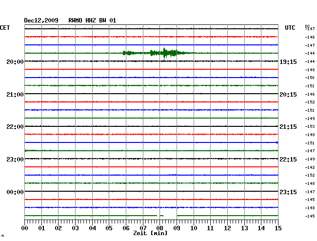Click the 21:15 UTC time label

point(288,127)
